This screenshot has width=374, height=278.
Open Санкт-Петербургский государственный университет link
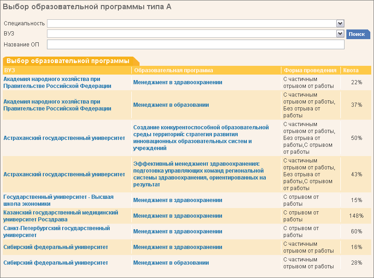click(57, 232)
